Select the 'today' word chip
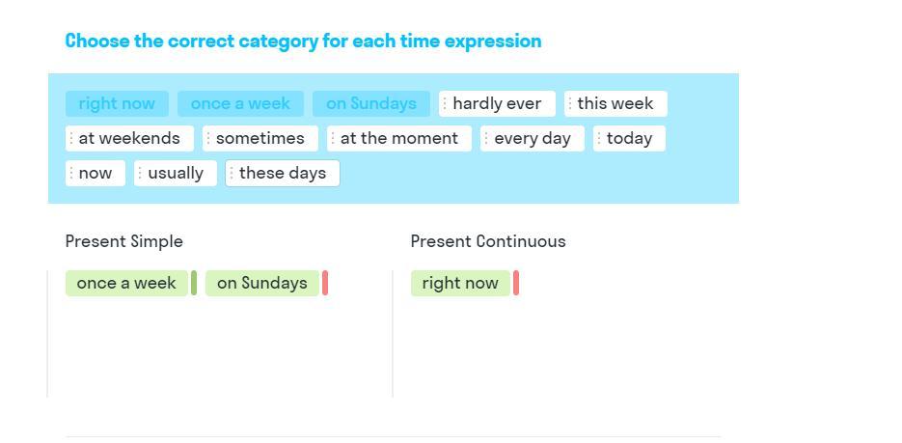902x443 pixels. pos(630,138)
